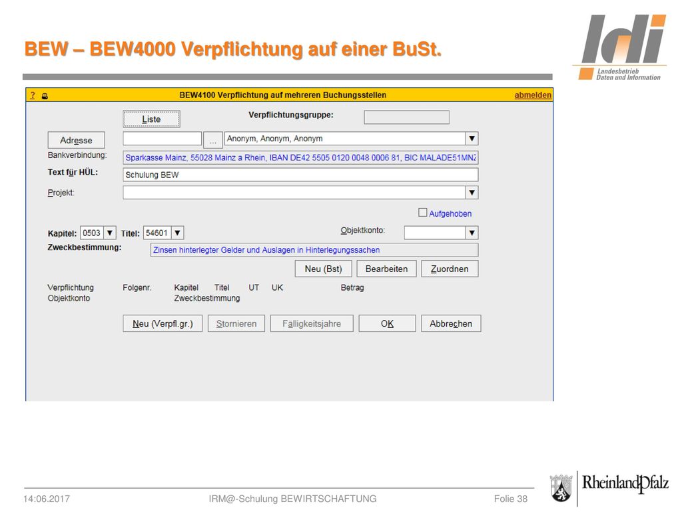Open the Liste button

tap(151, 119)
